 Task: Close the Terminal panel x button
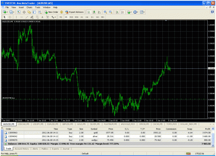(2, 128)
